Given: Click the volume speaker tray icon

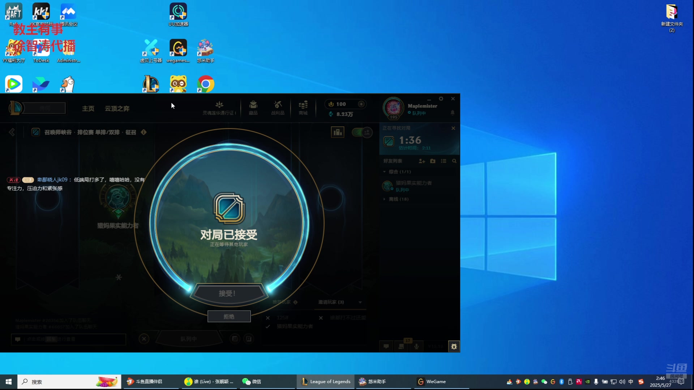Looking at the screenshot, I should pos(622,382).
